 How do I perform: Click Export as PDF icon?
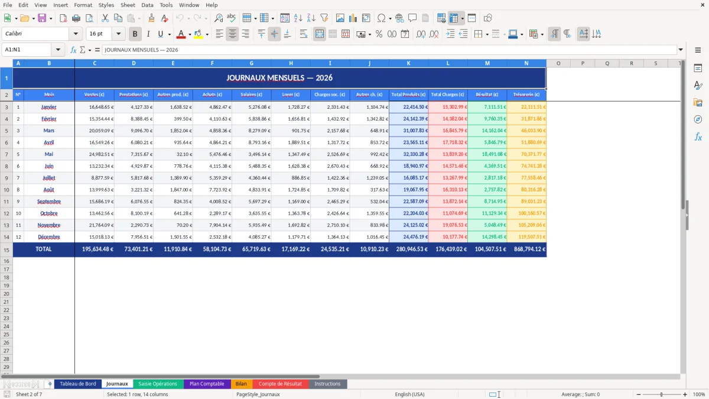[63, 18]
